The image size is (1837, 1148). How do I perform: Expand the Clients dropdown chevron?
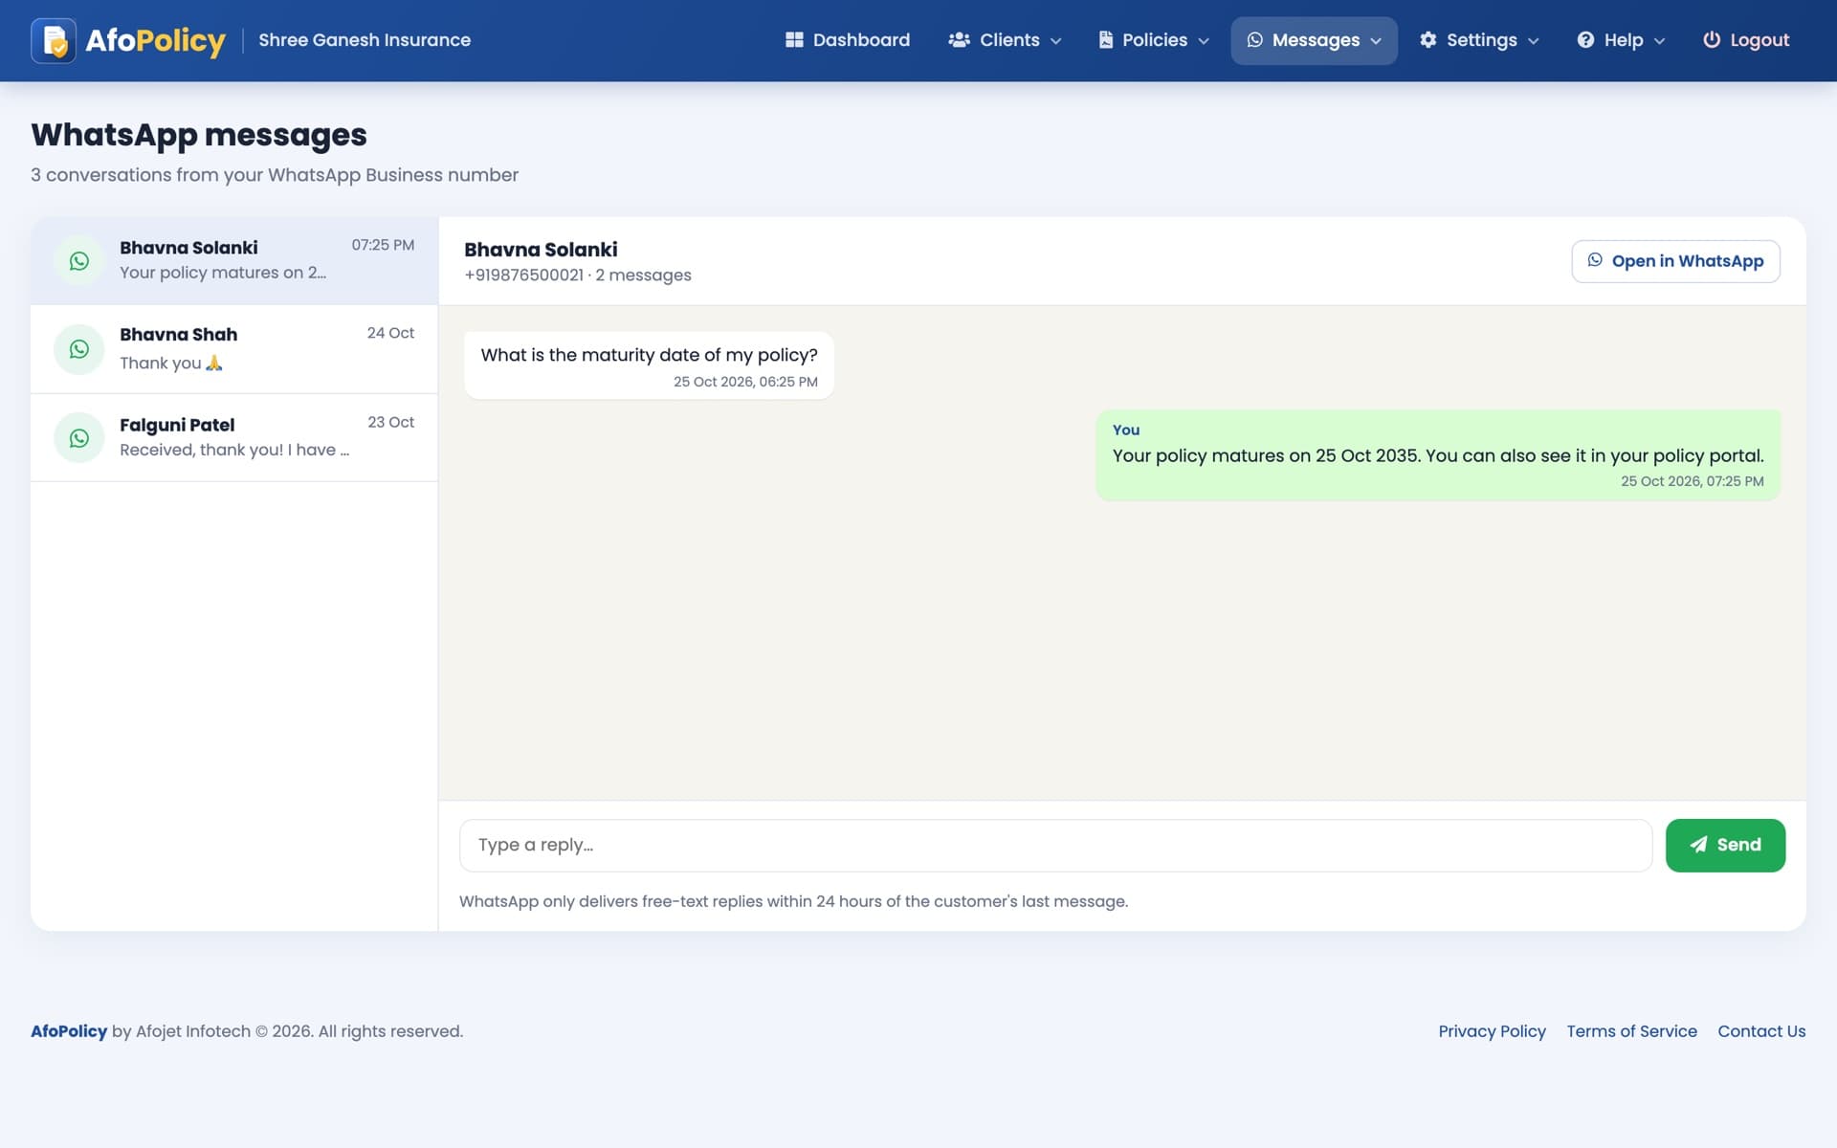pos(1056,41)
